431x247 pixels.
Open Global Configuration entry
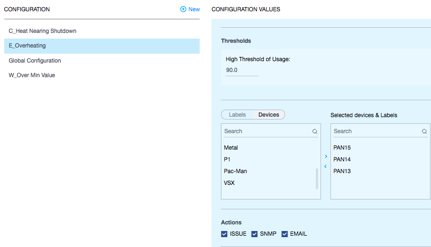35,61
